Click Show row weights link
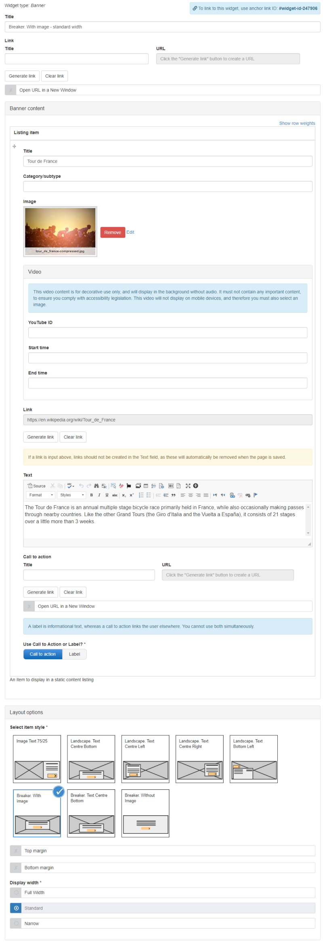This screenshot has width=323, height=943. click(297, 123)
